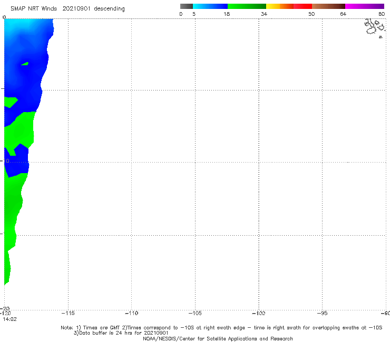Click colorbar label 50
The image size is (390, 342).
[311, 14]
